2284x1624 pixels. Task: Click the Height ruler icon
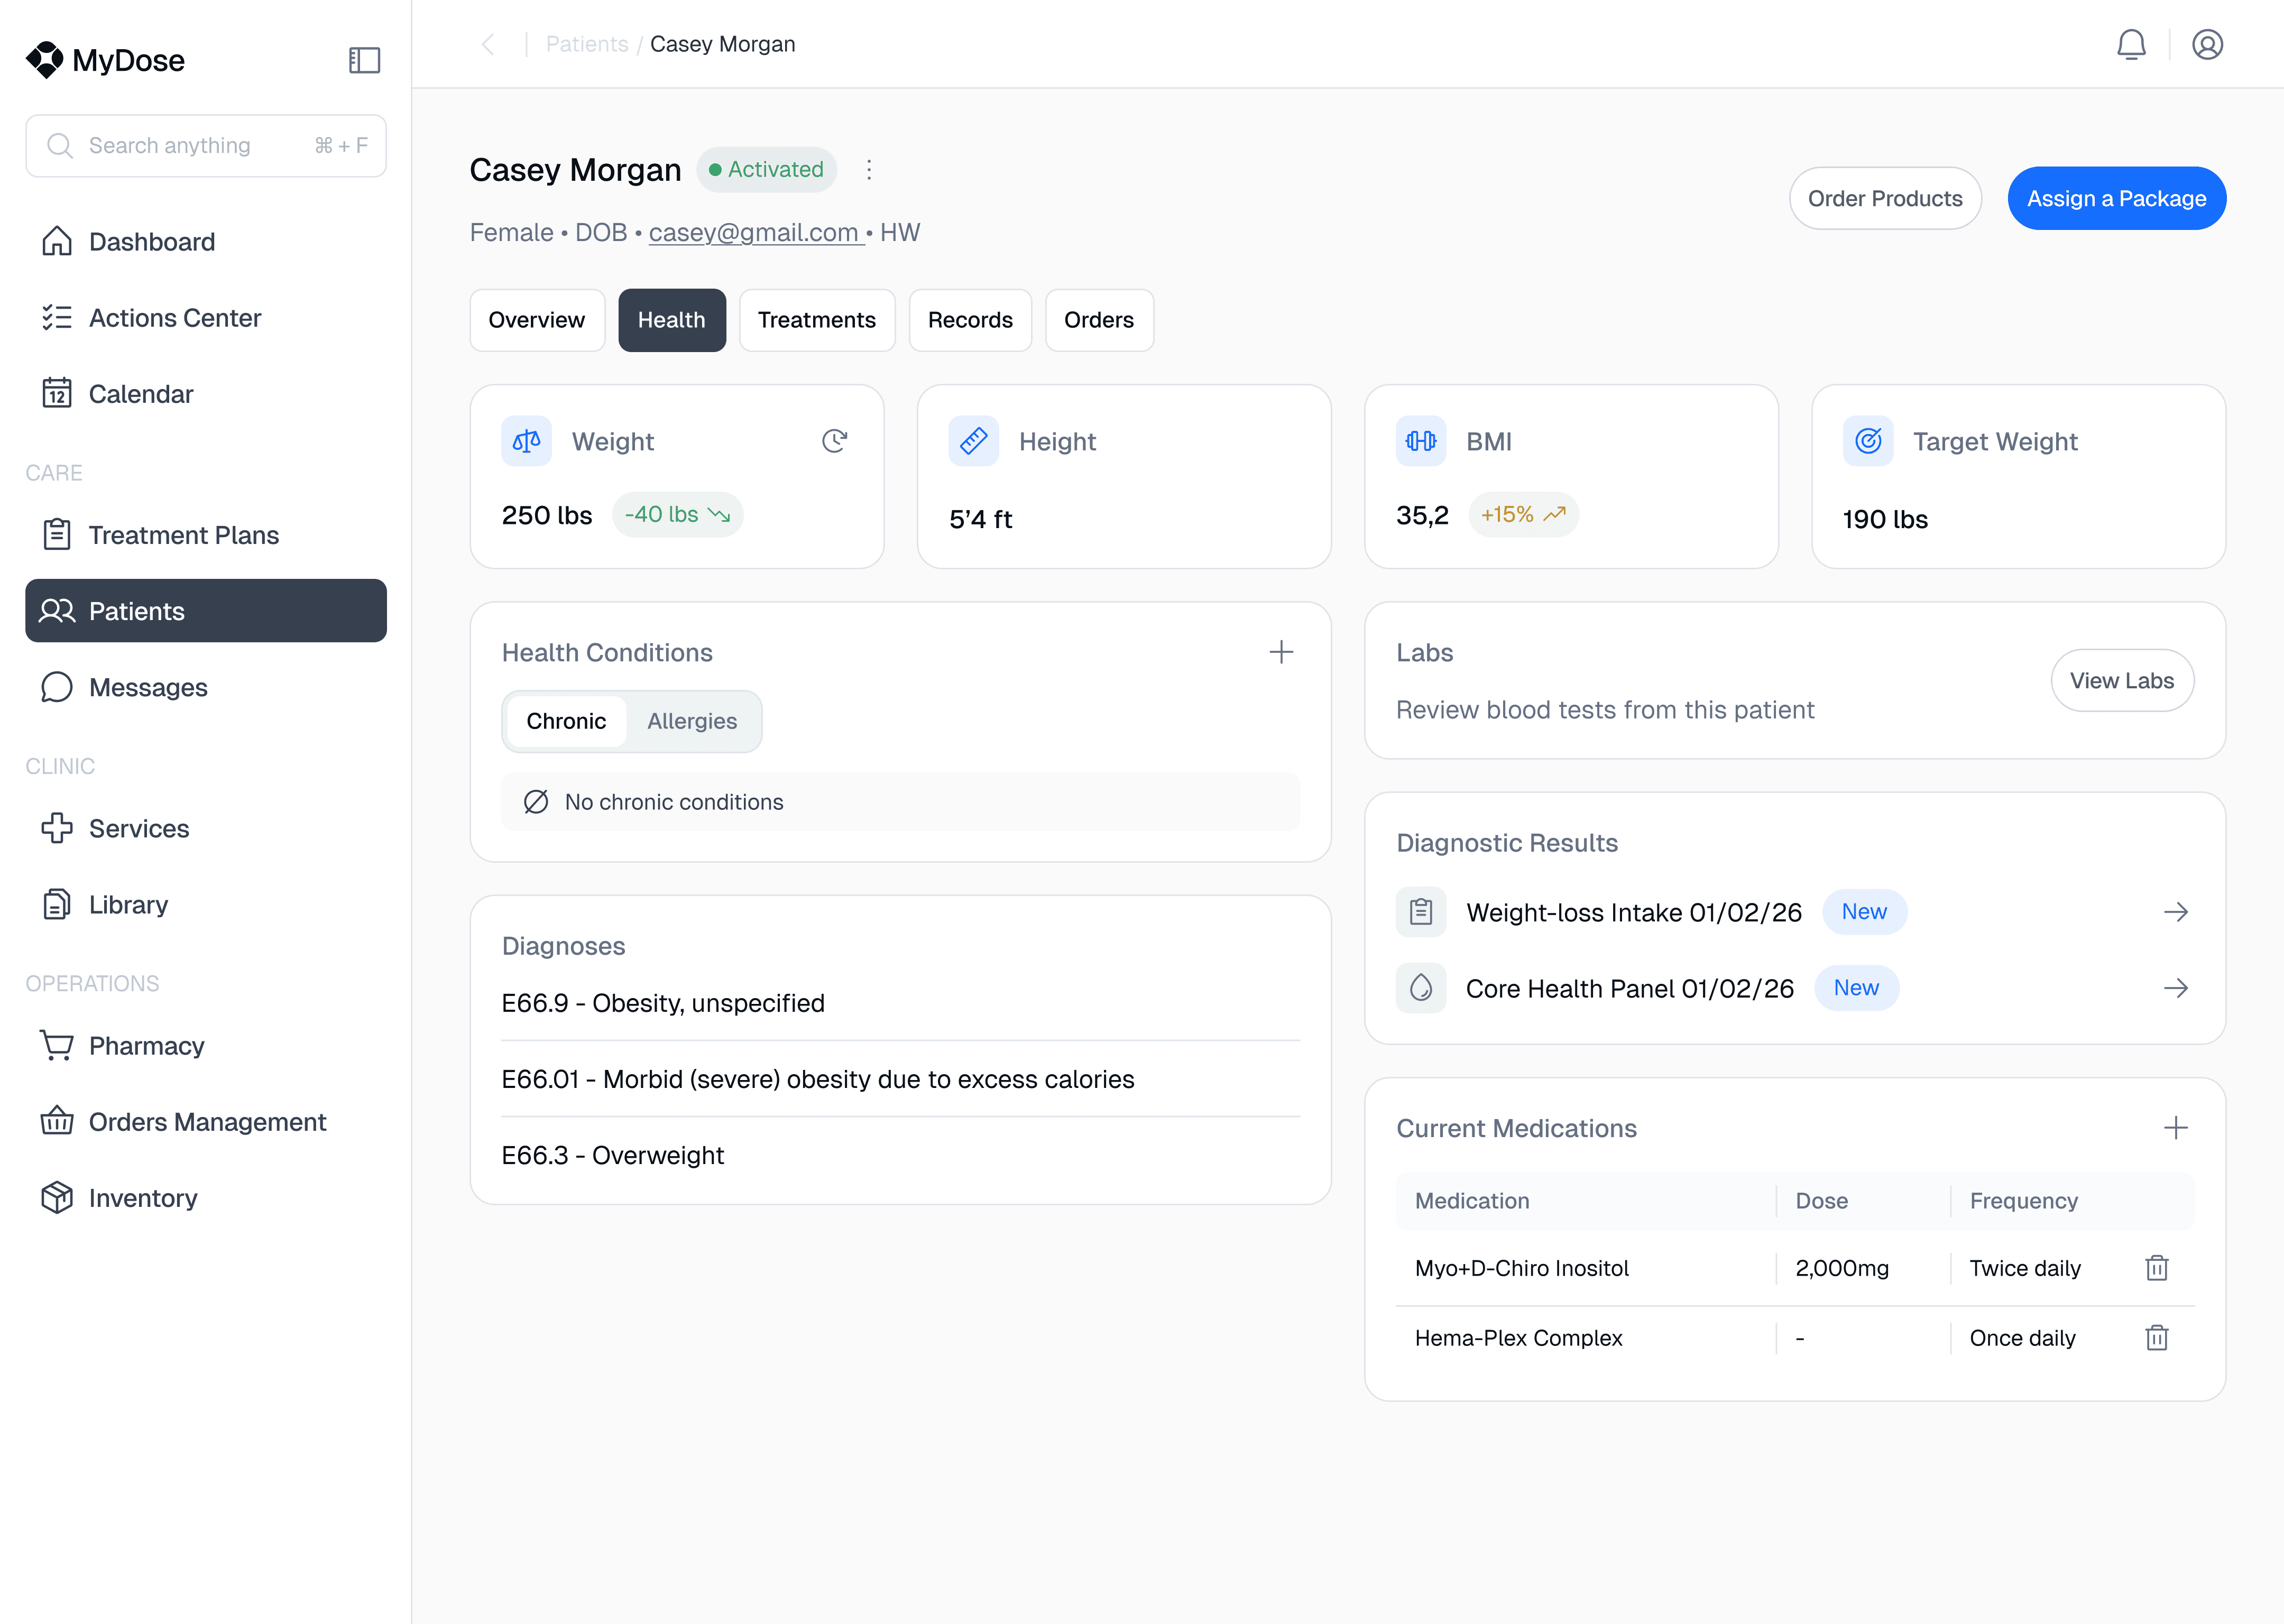pos(974,441)
